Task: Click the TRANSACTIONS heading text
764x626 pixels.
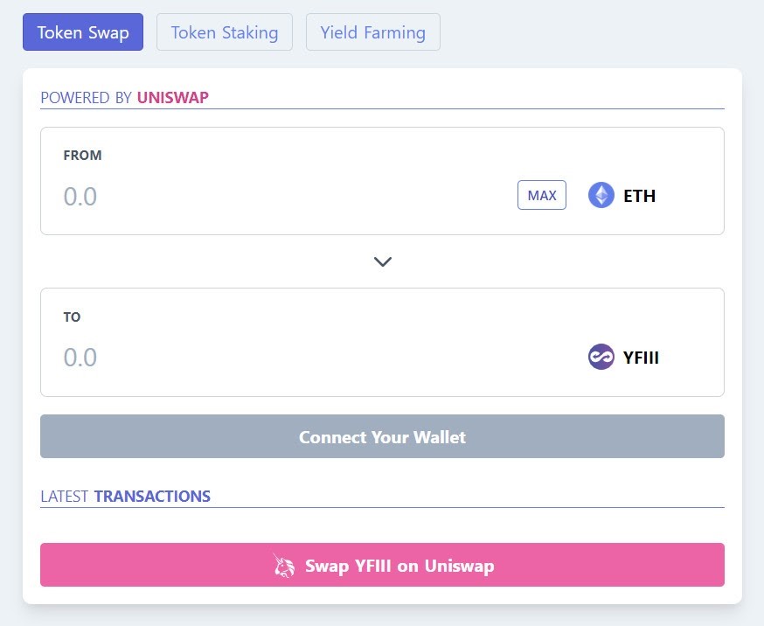Action: [152, 497]
